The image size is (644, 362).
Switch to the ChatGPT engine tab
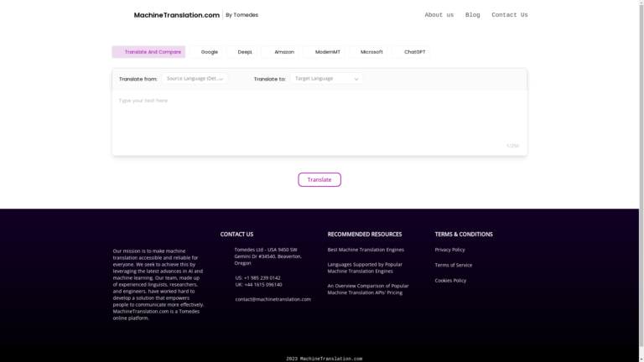pos(411,52)
